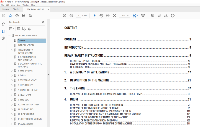This screenshot has height=127, width=200.
Task: Delete the selected bookmark
Action: [x=19, y=29]
